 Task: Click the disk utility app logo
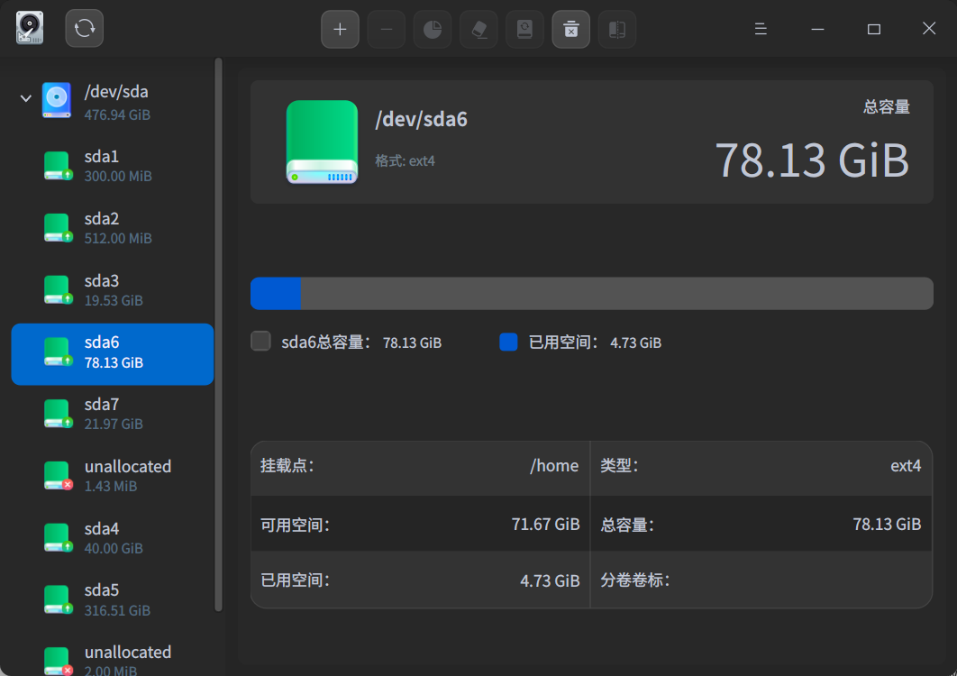pyautogui.click(x=30, y=28)
